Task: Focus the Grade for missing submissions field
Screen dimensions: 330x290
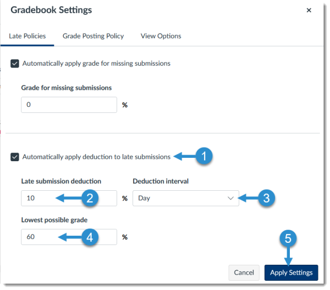Action: (x=69, y=105)
